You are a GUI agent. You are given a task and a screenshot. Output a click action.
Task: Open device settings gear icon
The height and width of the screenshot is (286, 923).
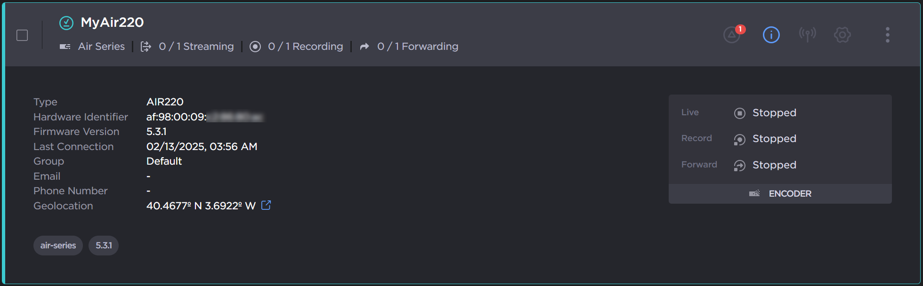pyautogui.click(x=842, y=35)
